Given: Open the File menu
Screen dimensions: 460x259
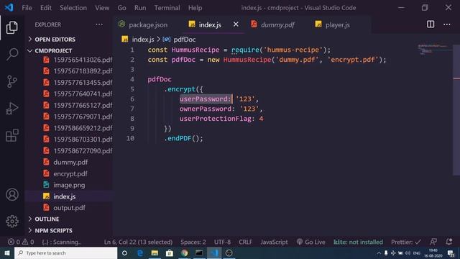Looking at the screenshot, I should pos(27,8).
